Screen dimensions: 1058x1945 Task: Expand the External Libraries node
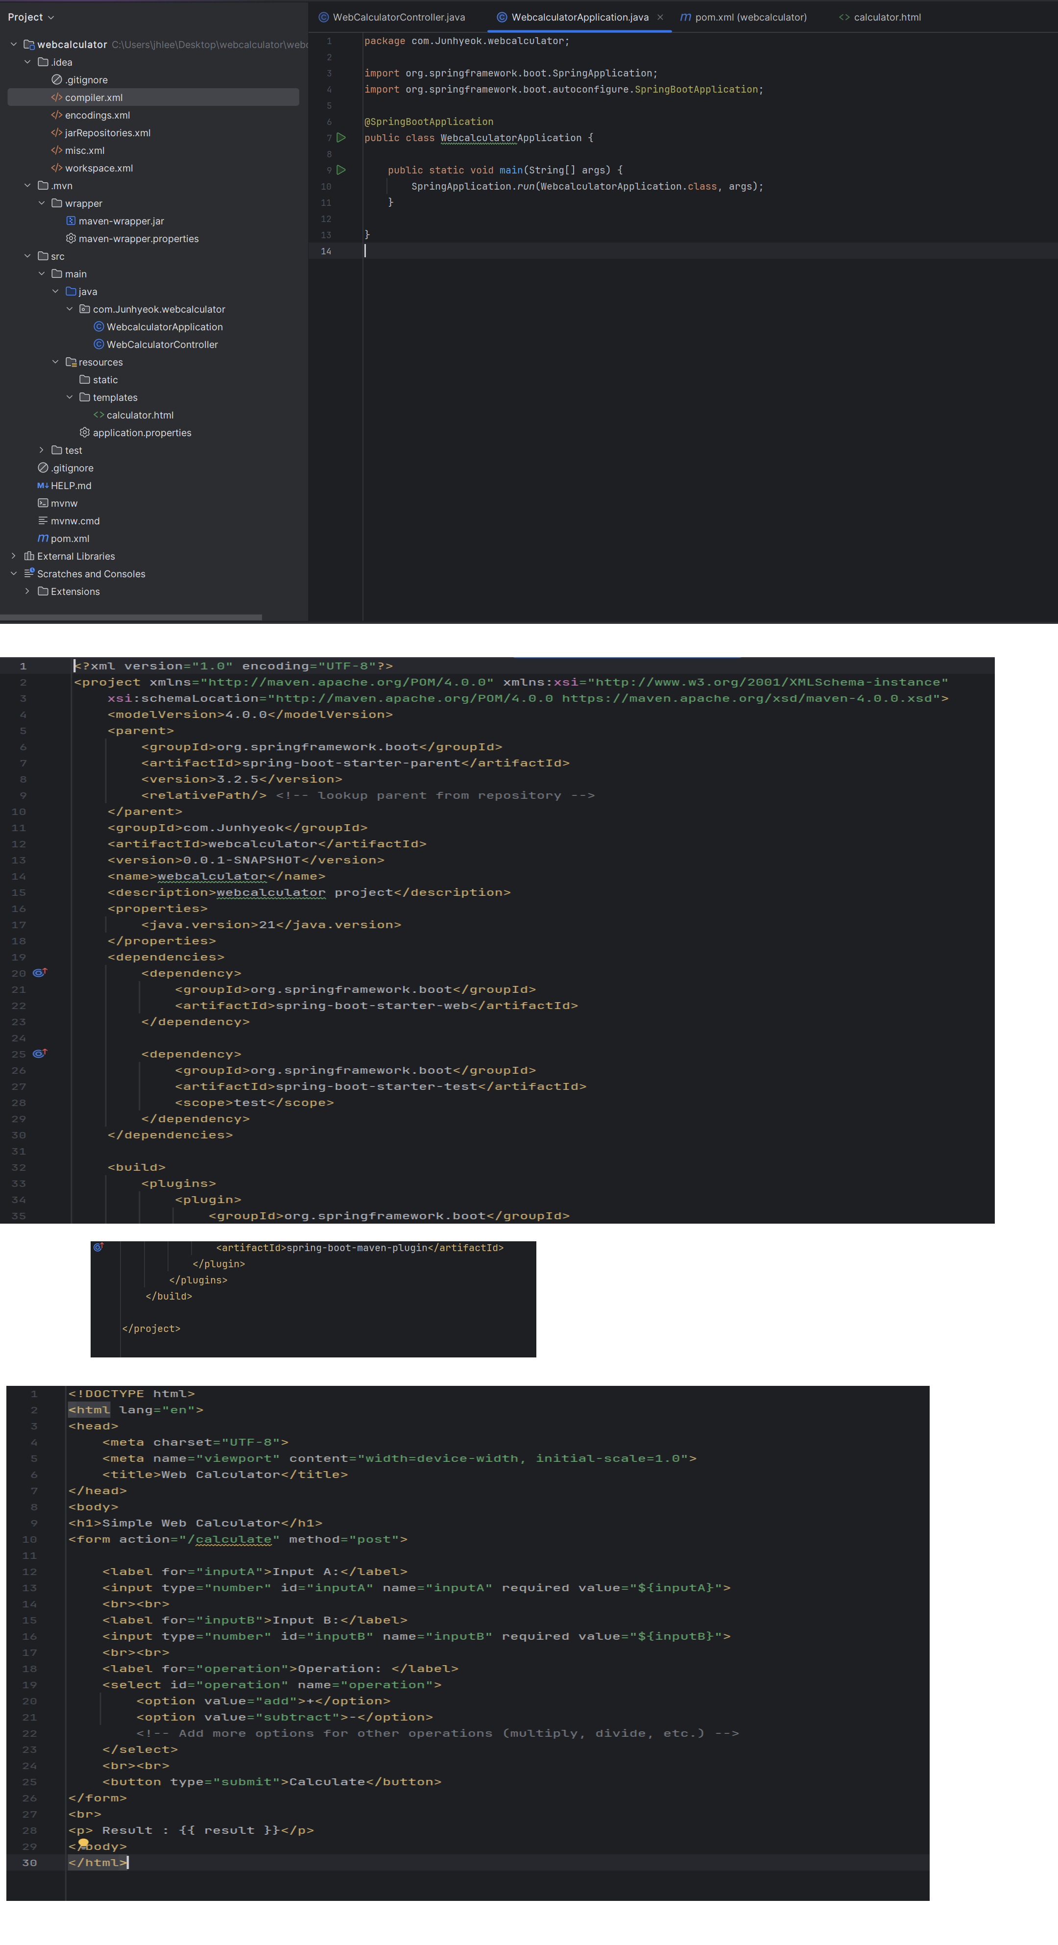(x=13, y=556)
